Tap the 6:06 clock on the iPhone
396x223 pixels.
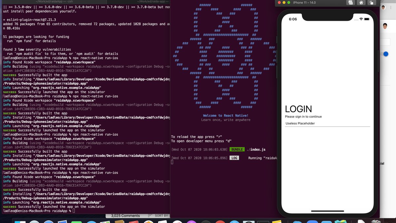(x=293, y=19)
